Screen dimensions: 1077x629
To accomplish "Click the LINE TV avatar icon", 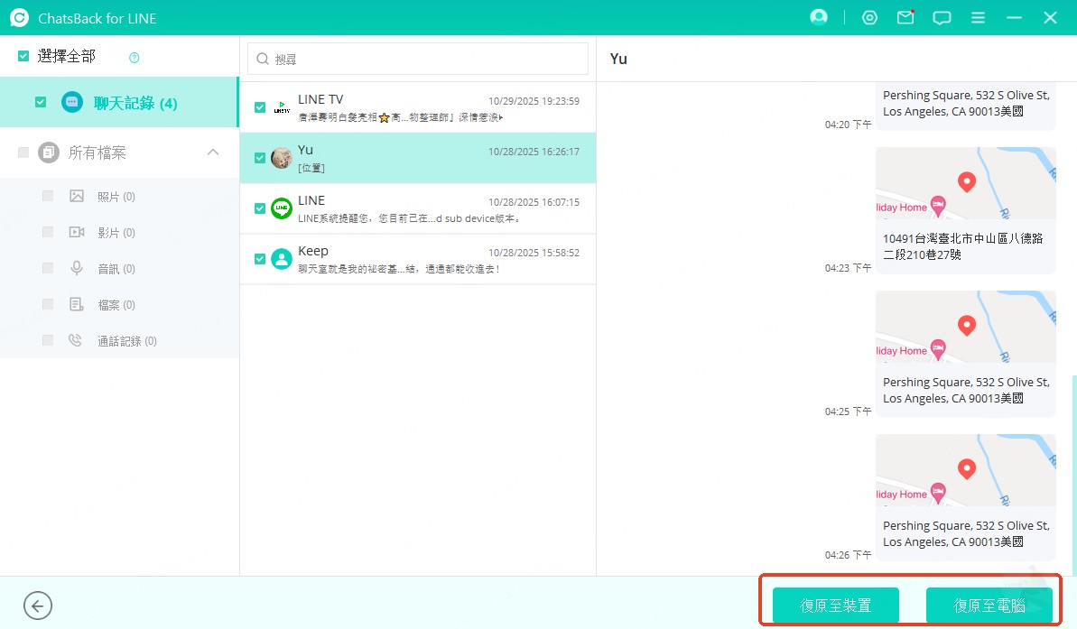I will pos(282,107).
